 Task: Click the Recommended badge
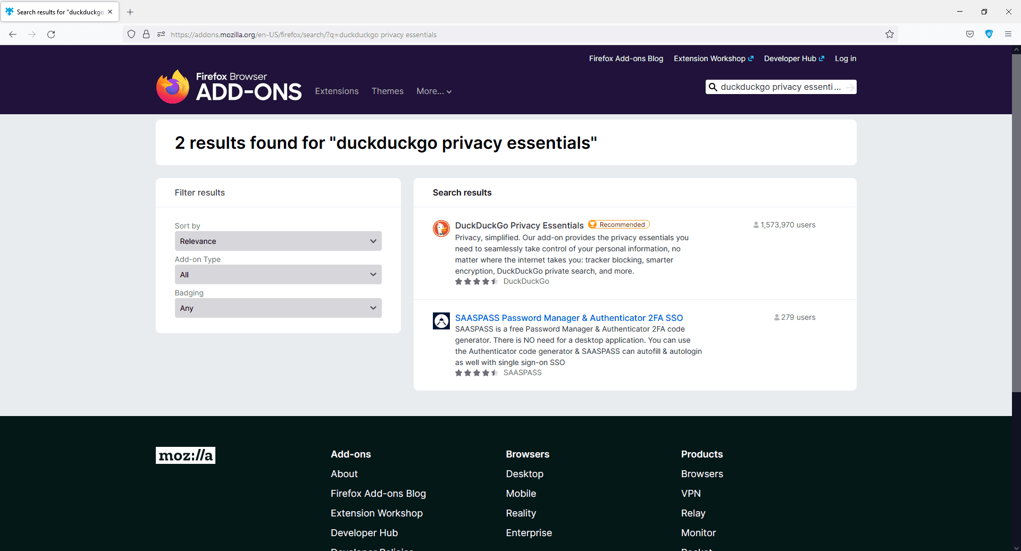click(x=619, y=225)
